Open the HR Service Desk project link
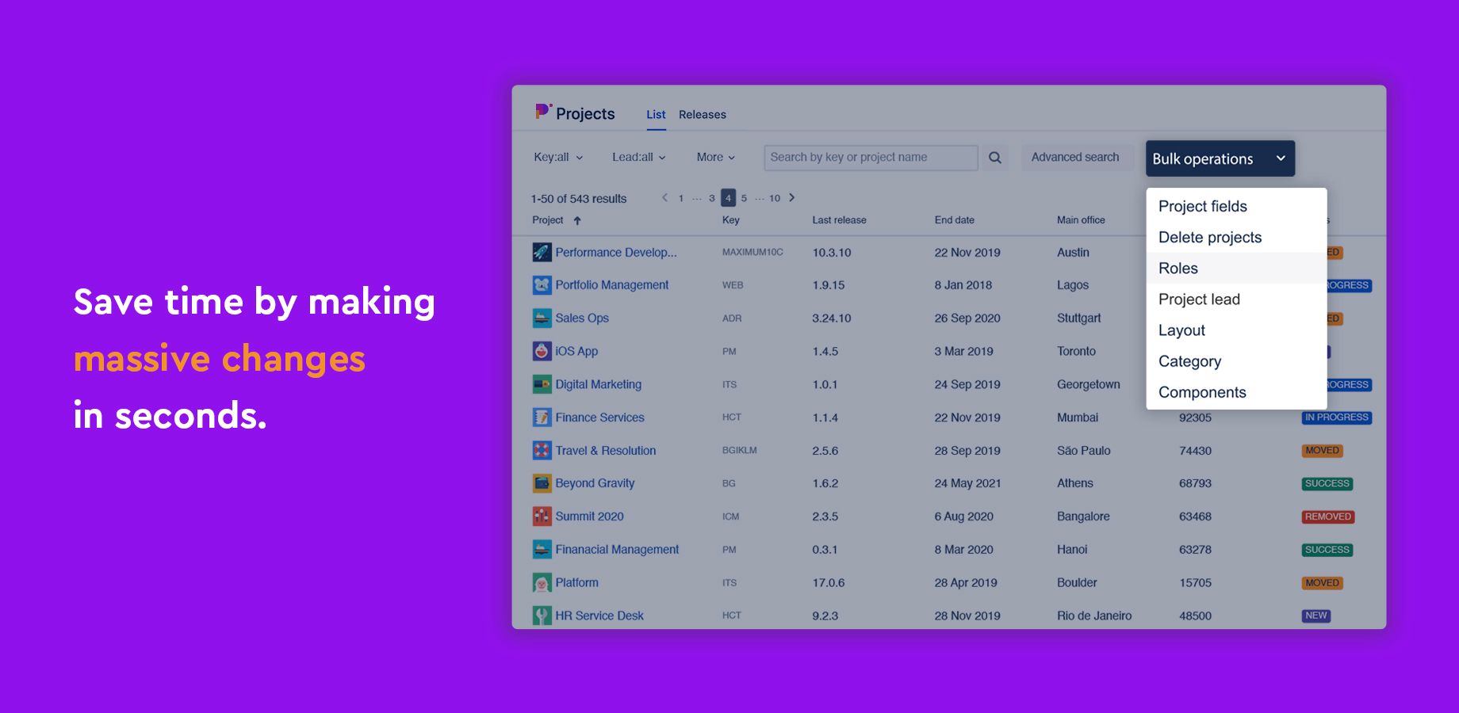This screenshot has width=1459, height=713. [x=599, y=616]
